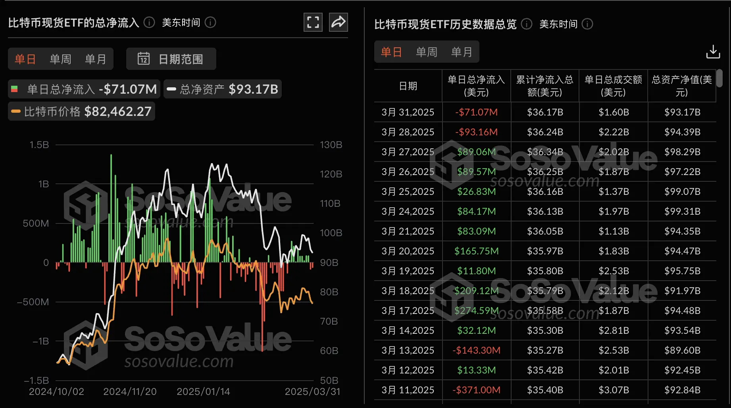Select the 单周 tab in the history table
This screenshot has width=731, height=408.
[426, 52]
